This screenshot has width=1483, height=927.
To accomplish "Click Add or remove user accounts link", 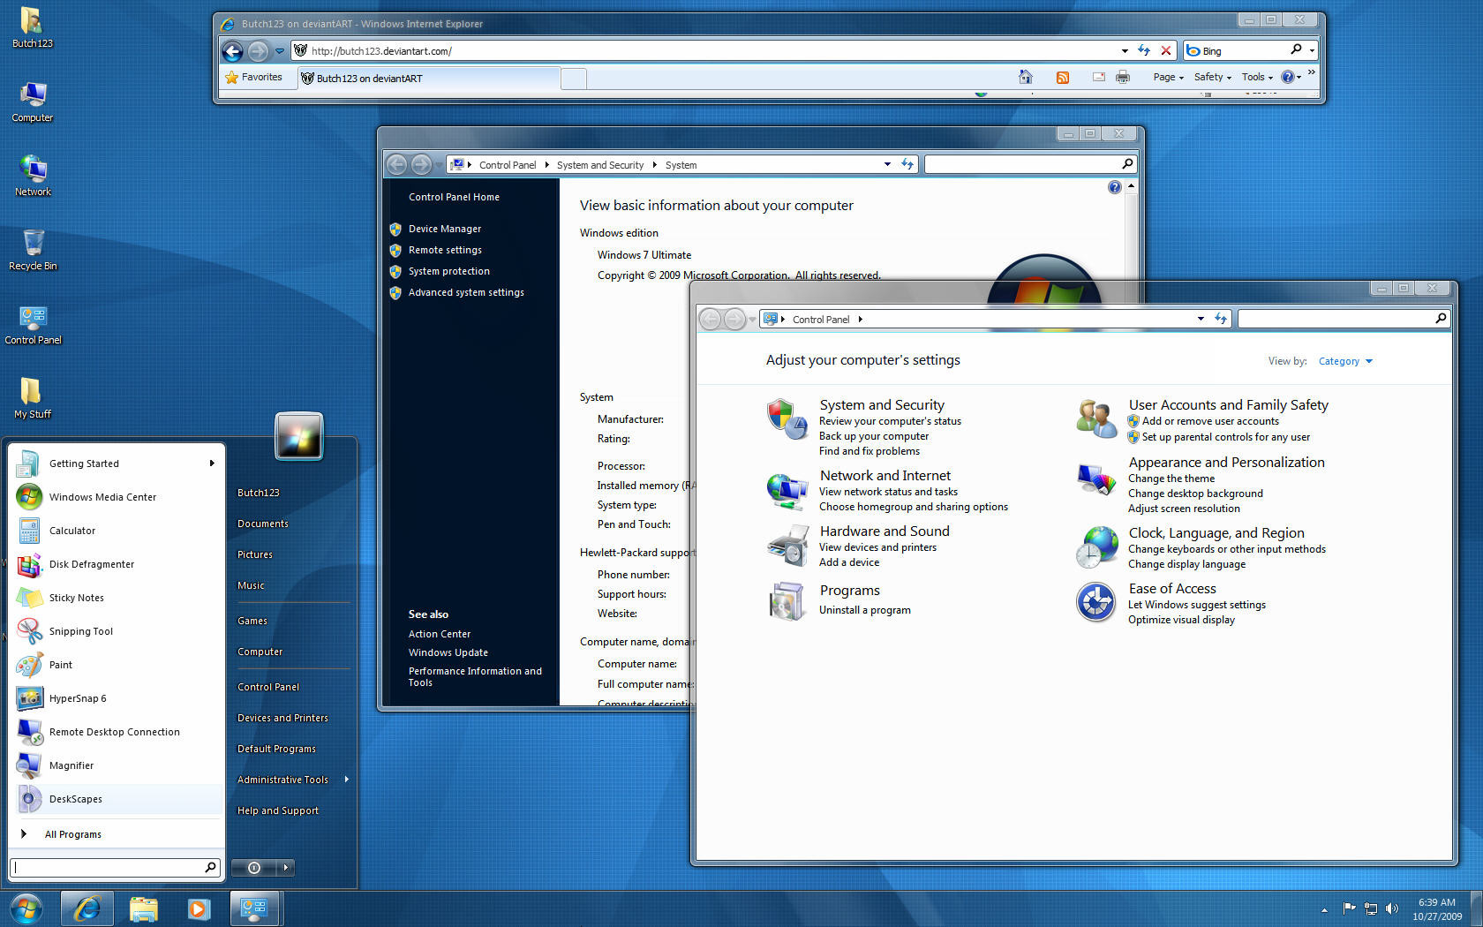I will 1210,421.
